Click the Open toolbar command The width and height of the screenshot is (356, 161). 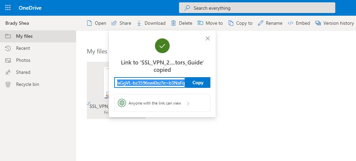pos(96,23)
